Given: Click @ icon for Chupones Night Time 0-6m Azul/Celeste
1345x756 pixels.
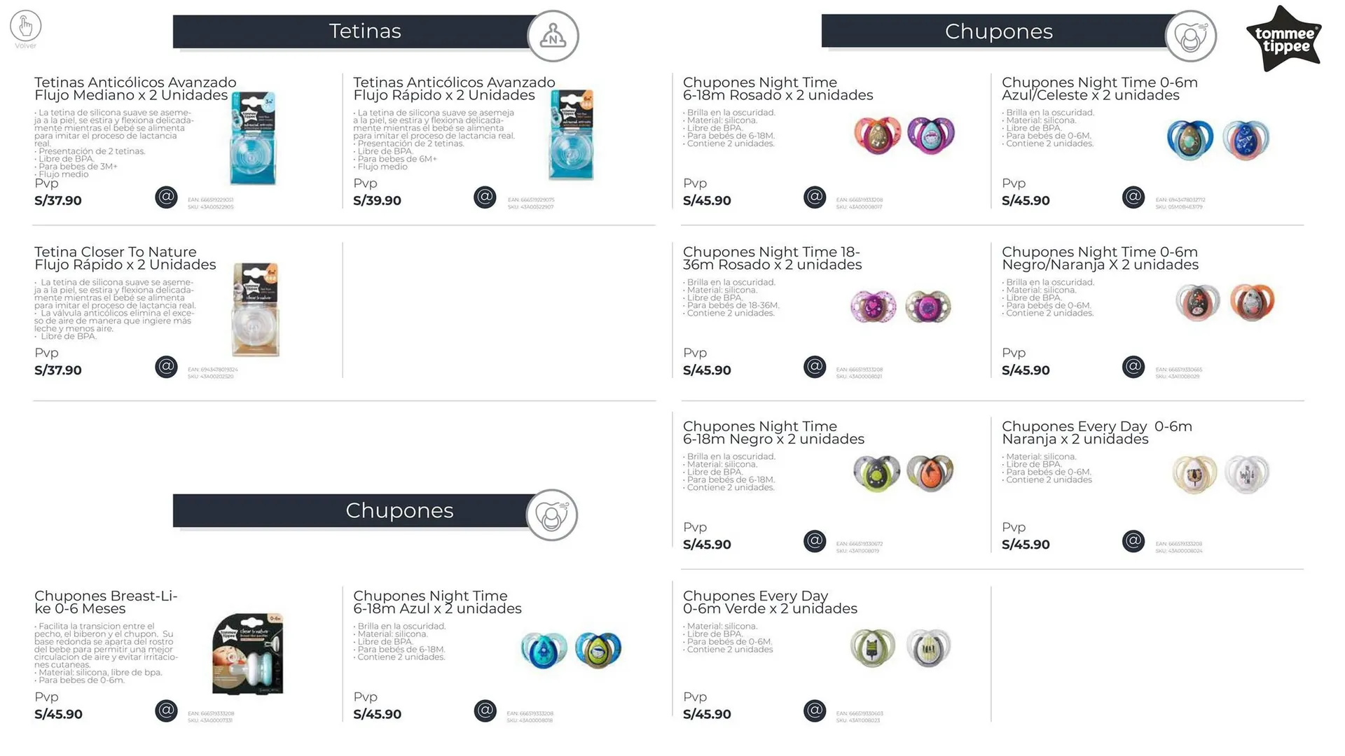Looking at the screenshot, I should coord(1133,197).
